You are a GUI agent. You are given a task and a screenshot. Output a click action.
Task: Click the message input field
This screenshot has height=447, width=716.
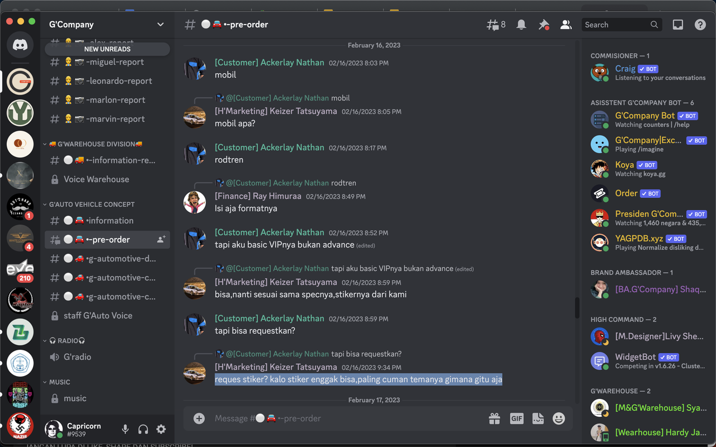[x=347, y=419]
